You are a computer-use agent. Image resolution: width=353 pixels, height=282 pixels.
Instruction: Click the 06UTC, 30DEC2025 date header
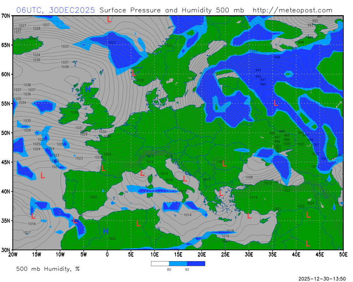56,10
